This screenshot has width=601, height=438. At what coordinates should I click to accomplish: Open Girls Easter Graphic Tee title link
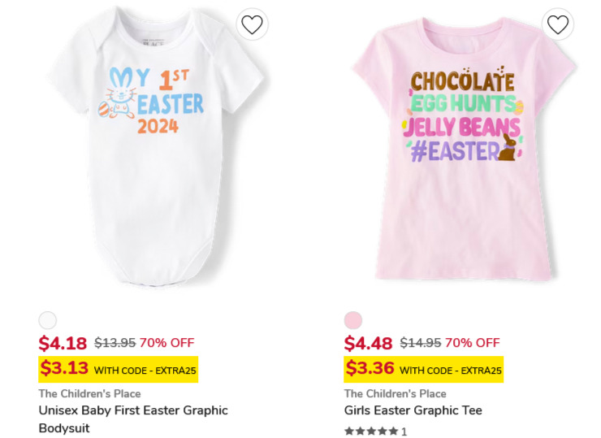[413, 410]
